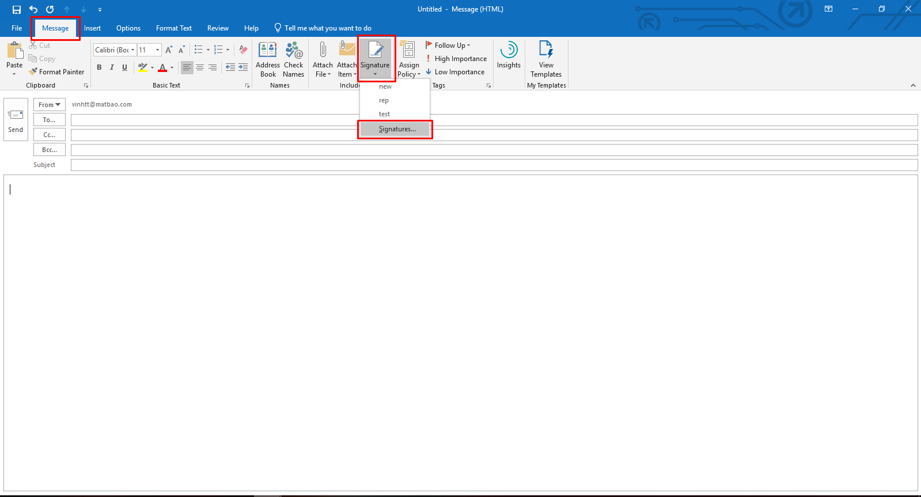The height and width of the screenshot is (497, 921).
Task: Open the Help tab
Action: pyautogui.click(x=251, y=28)
